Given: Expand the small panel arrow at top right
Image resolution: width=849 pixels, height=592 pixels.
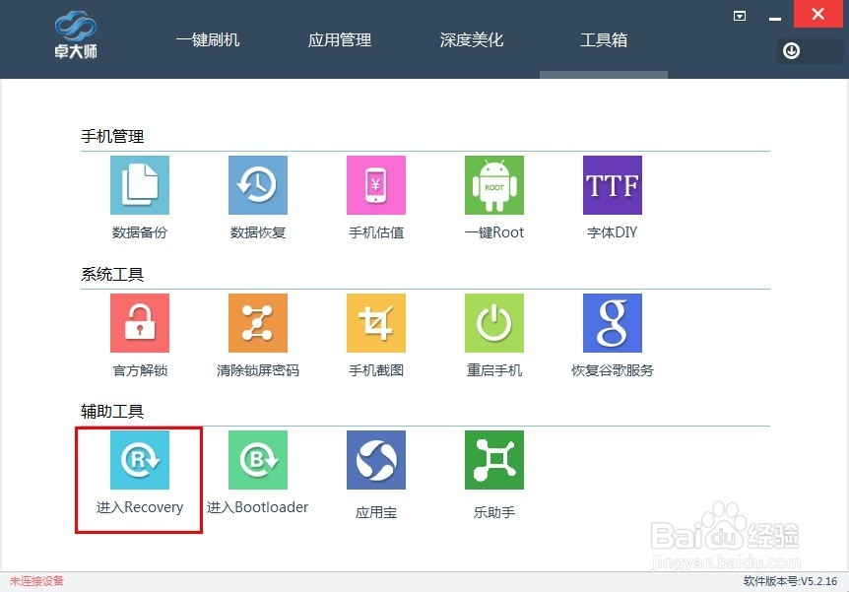Looking at the screenshot, I should (x=739, y=16).
